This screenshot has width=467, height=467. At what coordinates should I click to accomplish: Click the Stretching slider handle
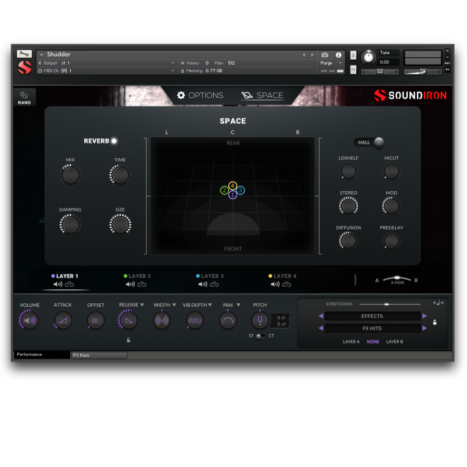(x=386, y=304)
